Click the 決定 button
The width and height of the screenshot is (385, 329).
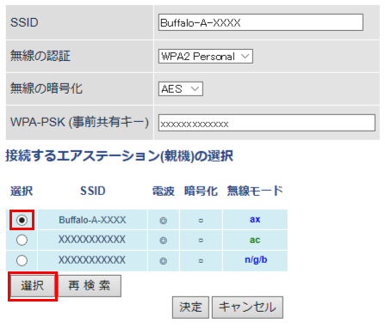click(190, 308)
